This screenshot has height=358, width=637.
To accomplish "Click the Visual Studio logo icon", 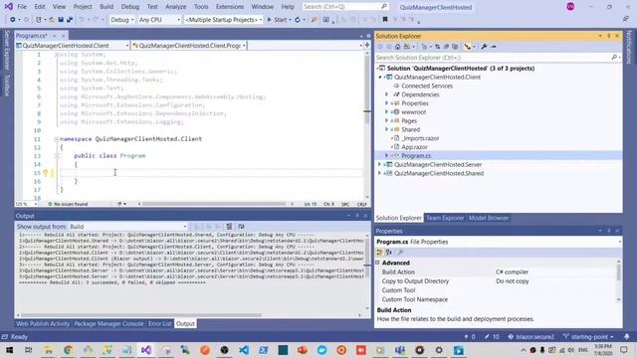I will (9, 7).
